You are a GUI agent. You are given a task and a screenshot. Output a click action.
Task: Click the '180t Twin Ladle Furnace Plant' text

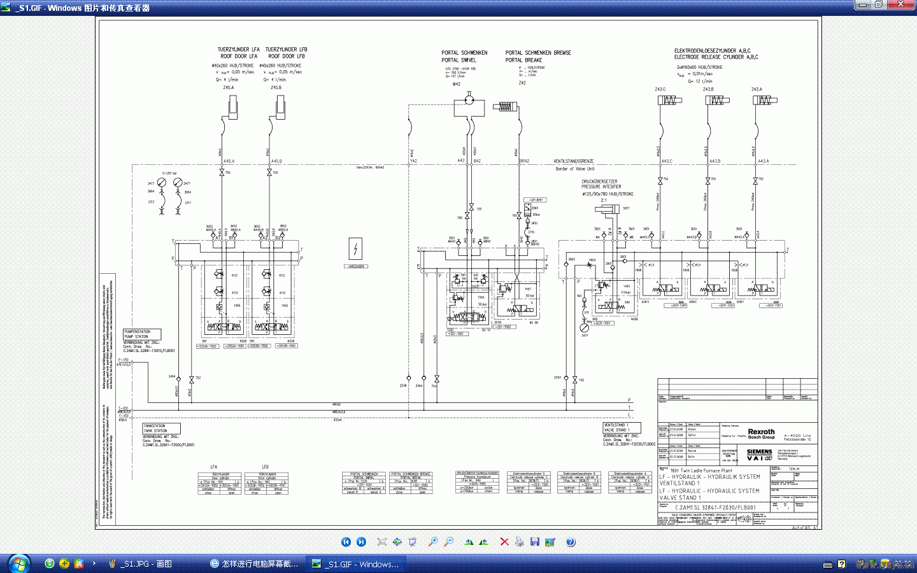[x=700, y=470]
